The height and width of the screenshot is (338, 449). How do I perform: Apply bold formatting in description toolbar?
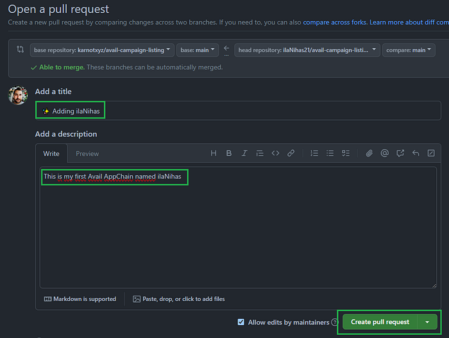click(x=229, y=153)
